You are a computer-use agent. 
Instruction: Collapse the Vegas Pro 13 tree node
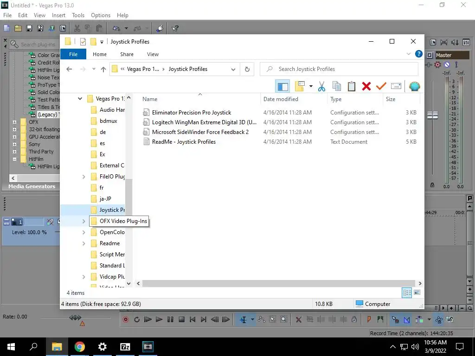click(80, 99)
